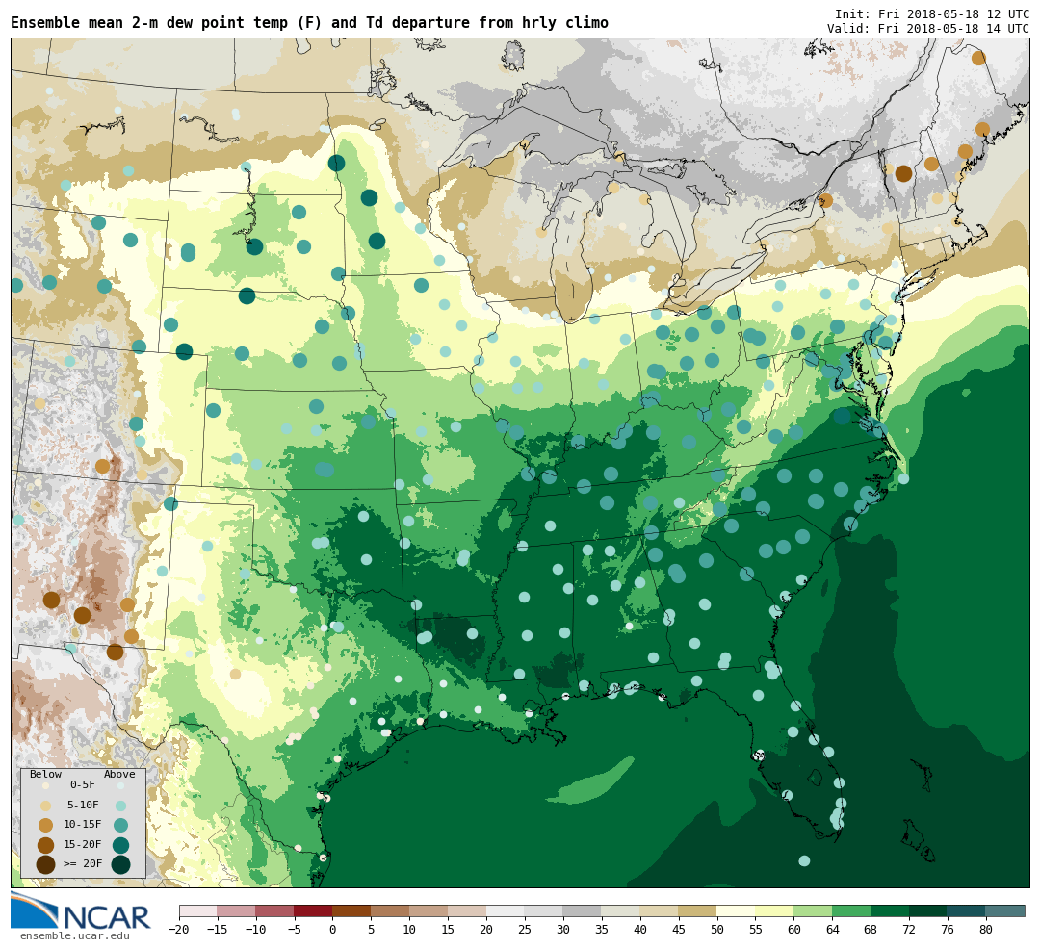Click the '25' colorbar tick label

point(526,930)
